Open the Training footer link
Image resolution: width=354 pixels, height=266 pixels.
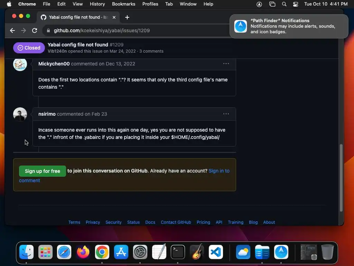pyautogui.click(x=235, y=222)
